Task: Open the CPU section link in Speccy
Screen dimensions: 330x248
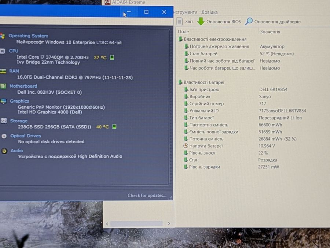Action: [x=14, y=51]
